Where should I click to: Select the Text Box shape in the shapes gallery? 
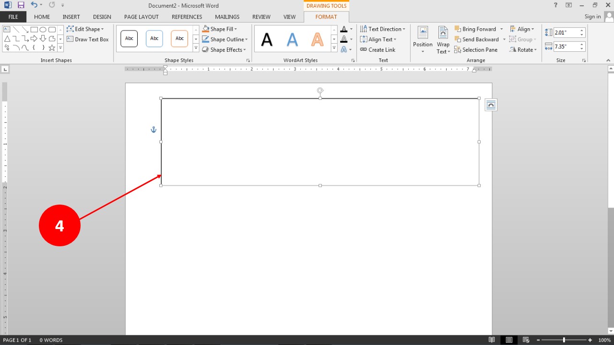(x=7, y=30)
